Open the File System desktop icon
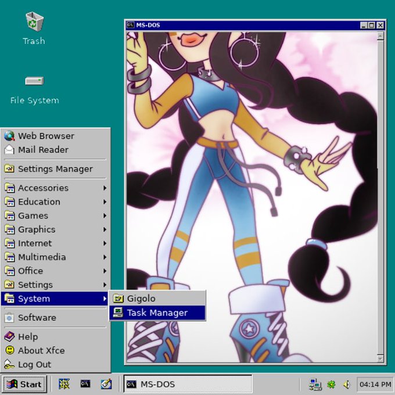Viewport: 395px width, 395px height. coord(34,81)
